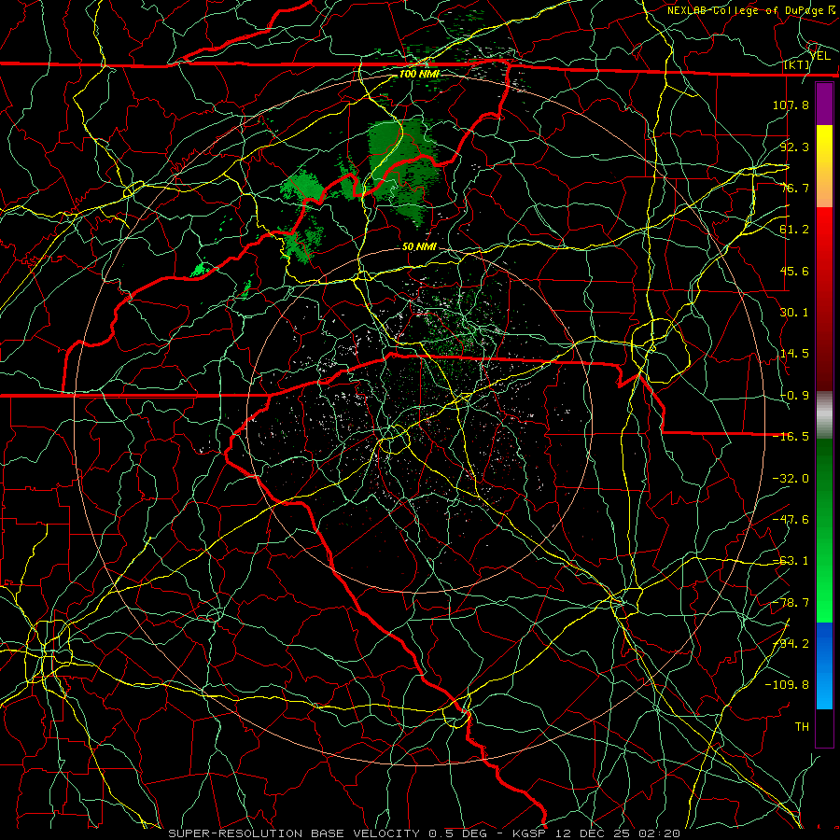Click the 30.1 velocity scale value
This screenshot has width=840, height=840.
pos(794,313)
